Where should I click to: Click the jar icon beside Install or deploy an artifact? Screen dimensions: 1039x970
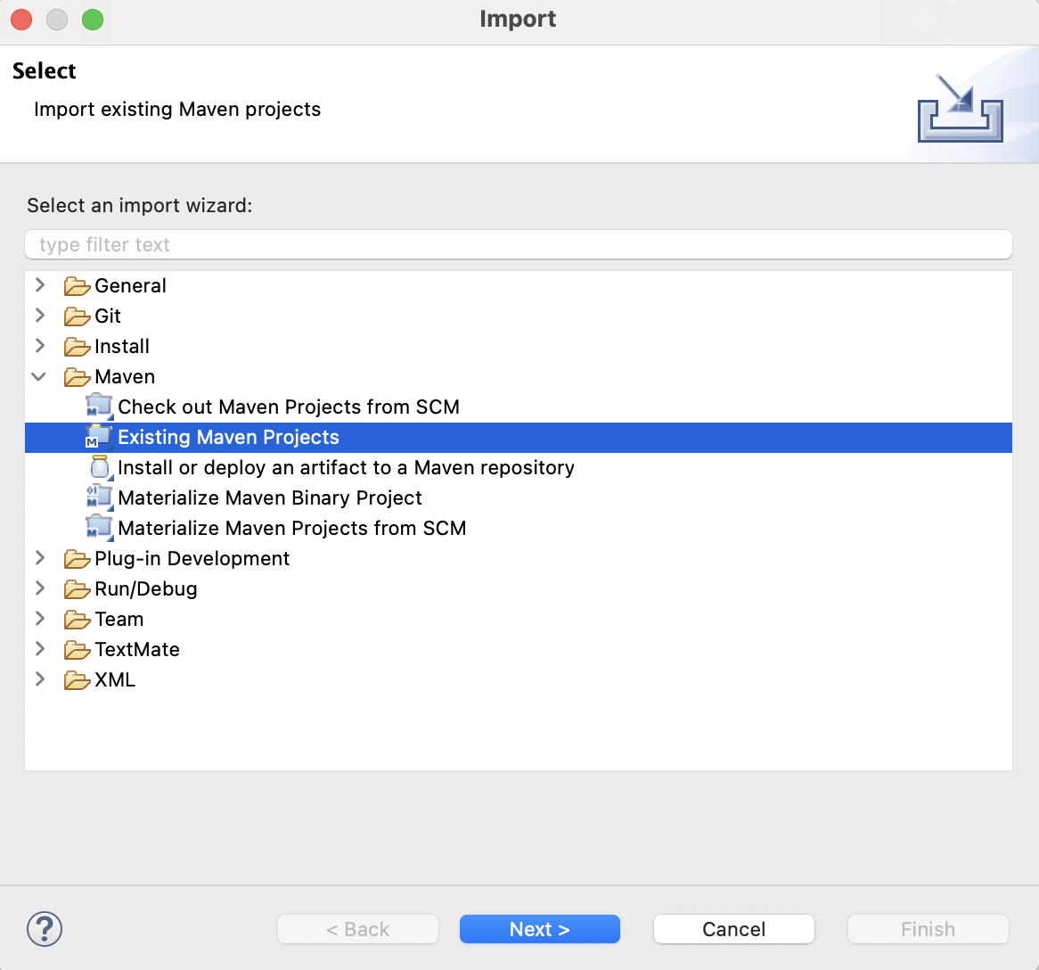click(100, 467)
